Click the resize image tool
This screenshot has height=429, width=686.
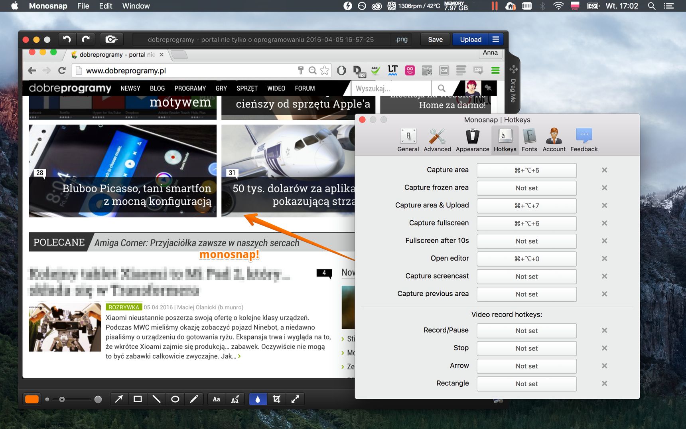pos(295,399)
